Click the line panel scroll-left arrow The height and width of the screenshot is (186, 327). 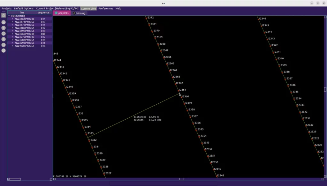[8, 179]
